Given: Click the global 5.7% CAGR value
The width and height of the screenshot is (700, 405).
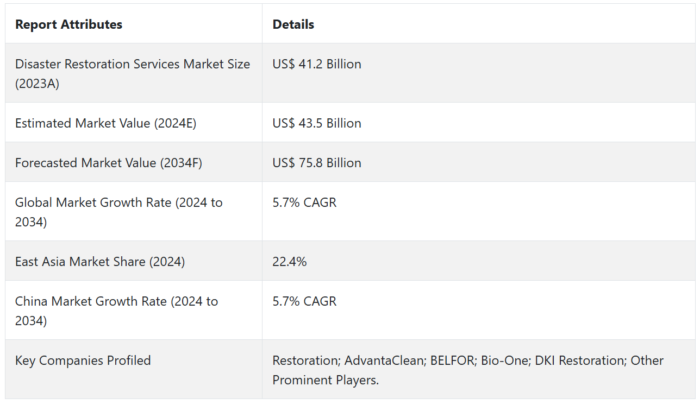Looking at the screenshot, I should (x=304, y=202).
